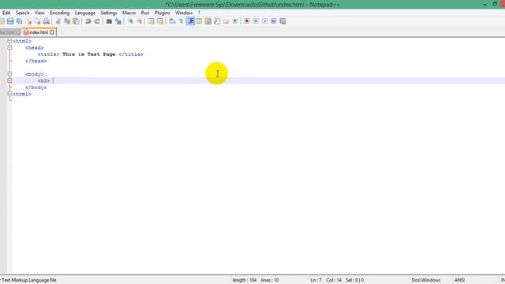Open the View menu
The width and height of the screenshot is (505, 284).
[39, 13]
